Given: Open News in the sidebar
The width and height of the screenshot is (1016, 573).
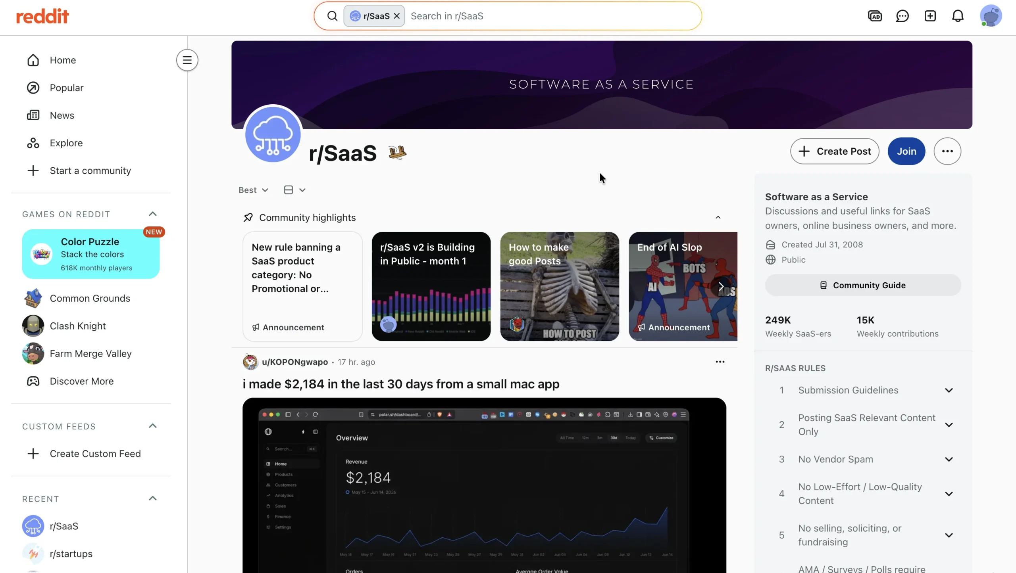Looking at the screenshot, I should (x=91, y=115).
